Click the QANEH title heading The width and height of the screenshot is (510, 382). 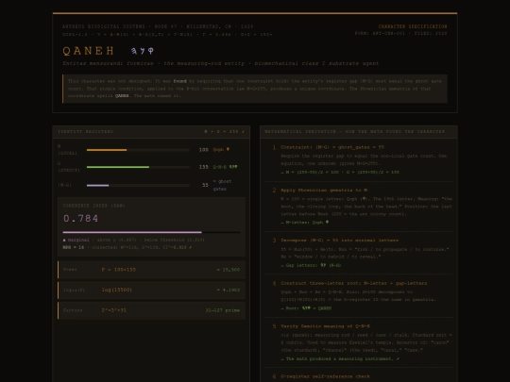88,51
